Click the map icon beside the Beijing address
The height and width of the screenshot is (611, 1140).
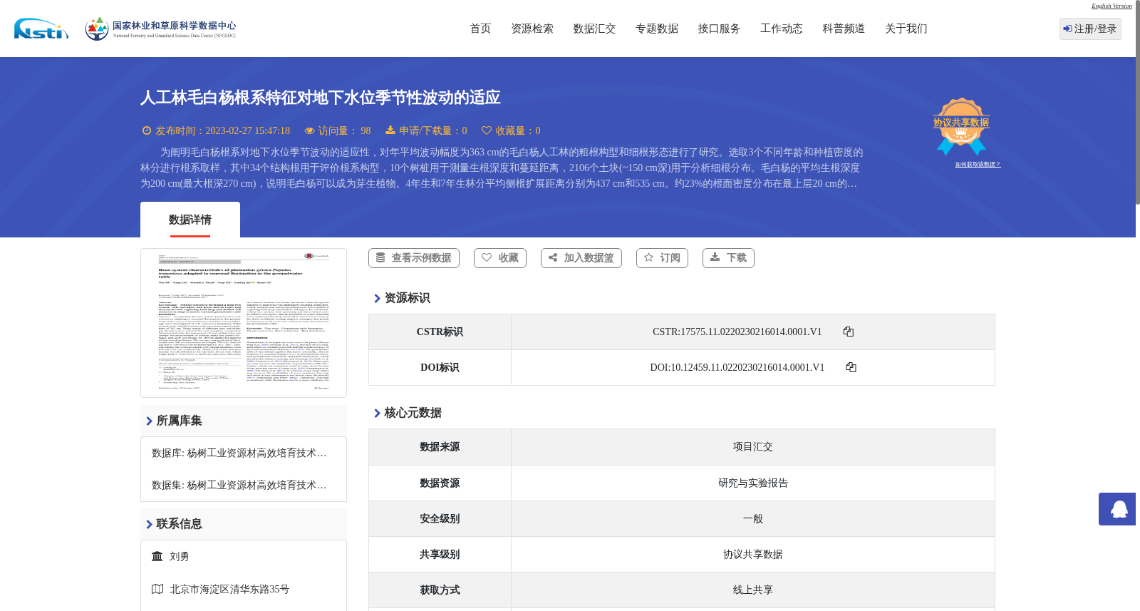(x=157, y=589)
